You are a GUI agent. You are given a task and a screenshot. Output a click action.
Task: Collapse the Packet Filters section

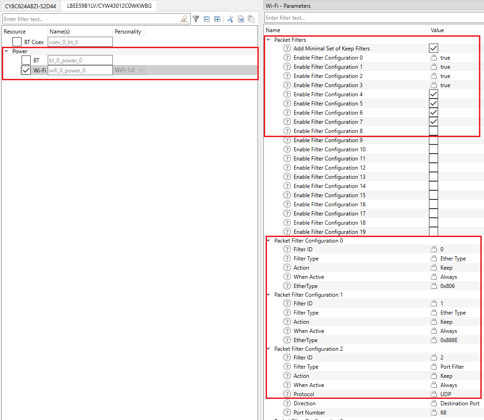(268, 40)
